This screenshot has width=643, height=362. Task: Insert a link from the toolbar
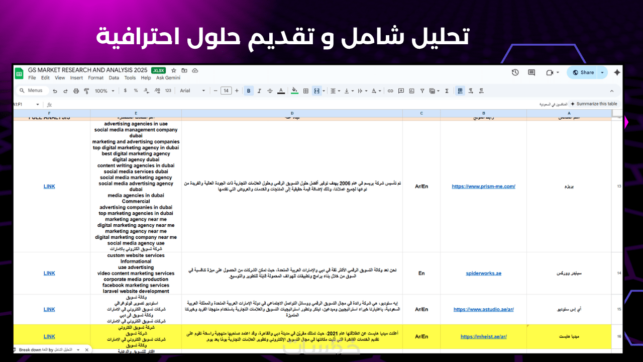(x=390, y=91)
